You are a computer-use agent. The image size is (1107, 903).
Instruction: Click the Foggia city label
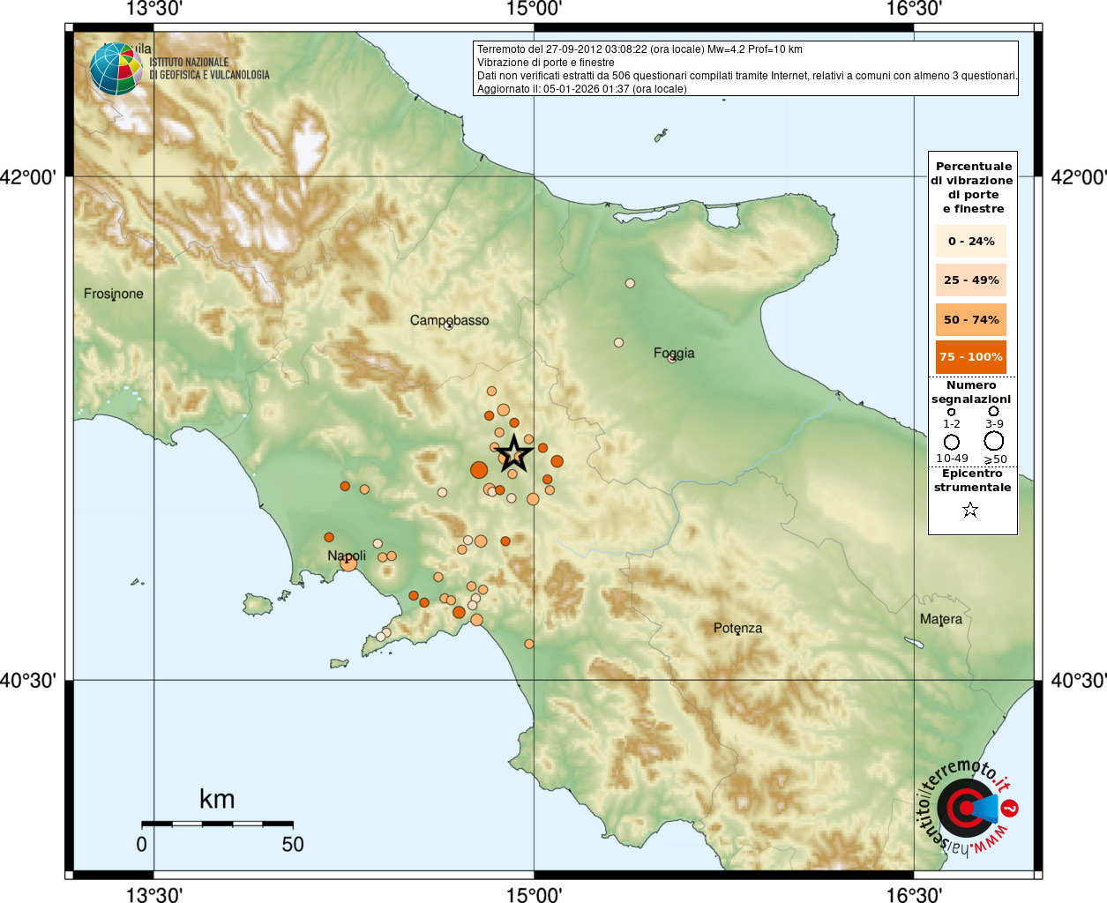click(x=674, y=353)
